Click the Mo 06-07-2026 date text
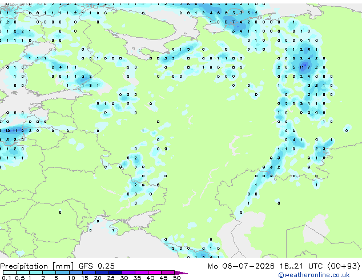 click(241, 266)
